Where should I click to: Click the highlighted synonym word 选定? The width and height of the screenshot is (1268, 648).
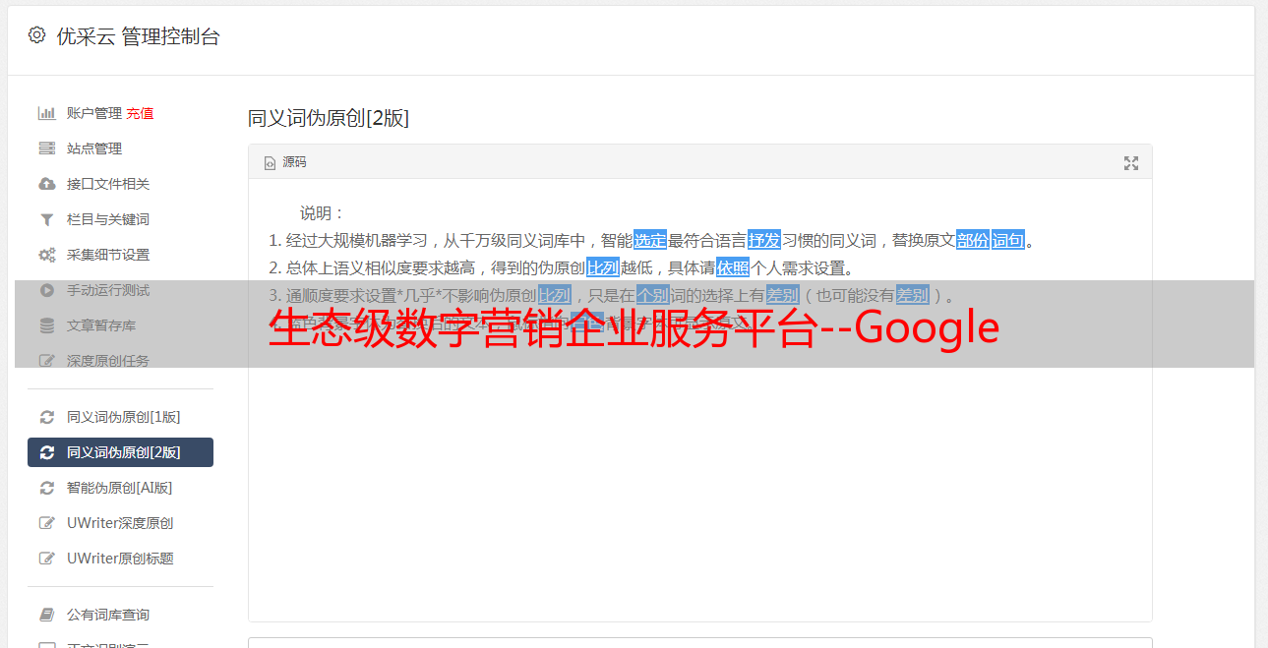pyautogui.click(x=650, y=240)
